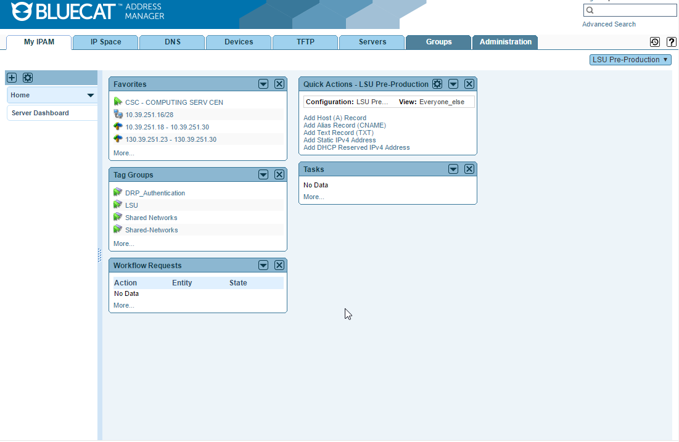Open More in Tag Groups widget
The height and width of the screenshot is (442, 679).
coord(124,244)
